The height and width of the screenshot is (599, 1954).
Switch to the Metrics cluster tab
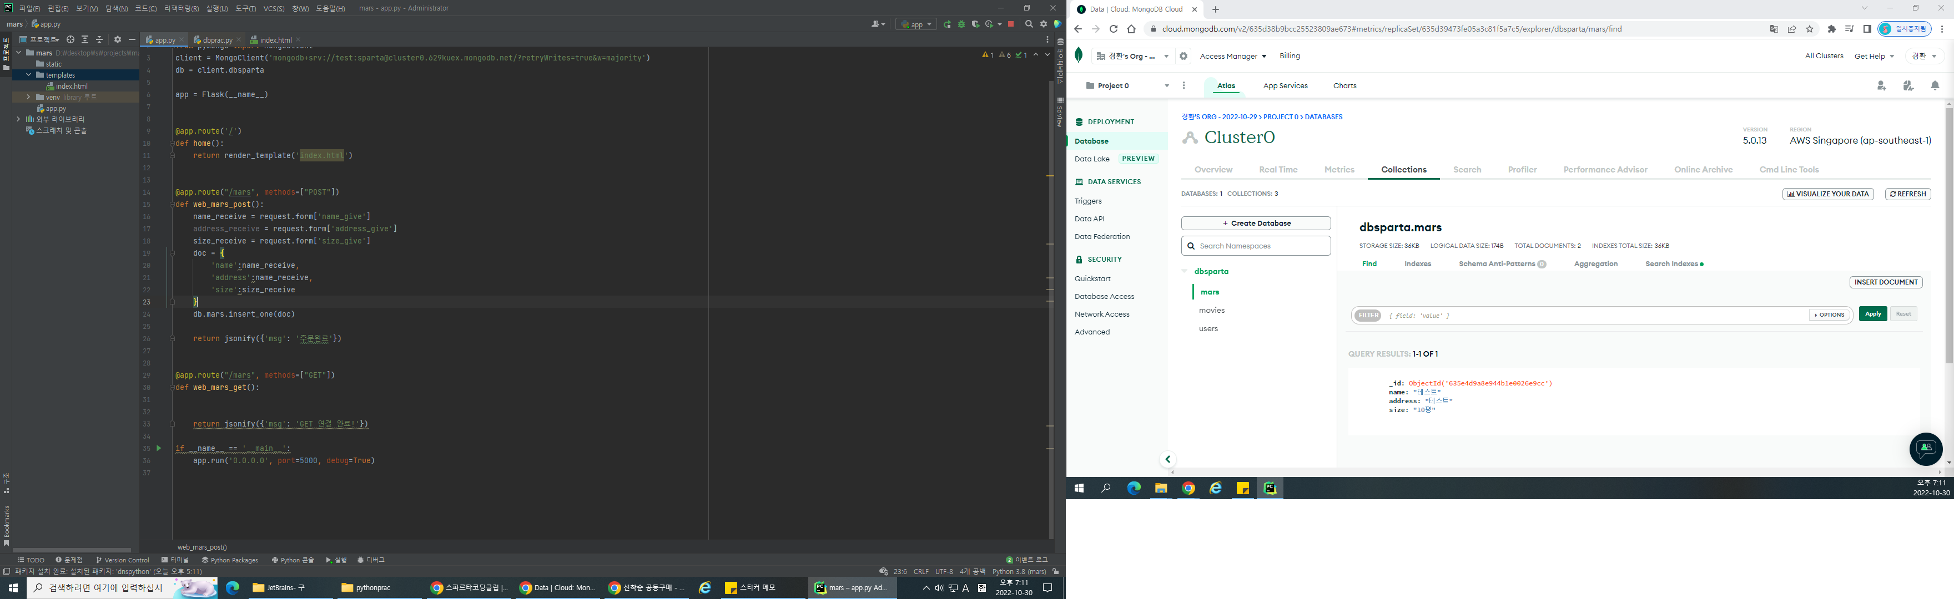pos(1339,170)
